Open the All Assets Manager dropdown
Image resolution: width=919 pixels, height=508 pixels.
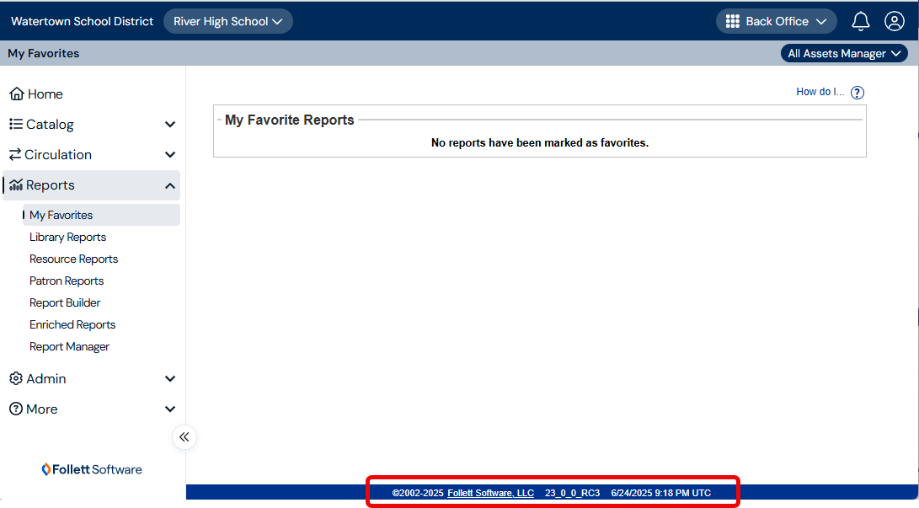point(843,52)
